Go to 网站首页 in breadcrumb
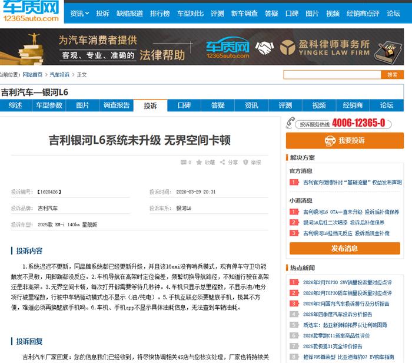 pyautogui.click(x=32, y=75)
